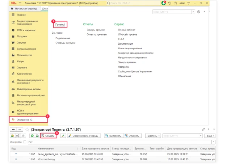This screenshot has width=226, height=164.
Task: Click the green add icon in list toolbar
Action: click(32, 136)
